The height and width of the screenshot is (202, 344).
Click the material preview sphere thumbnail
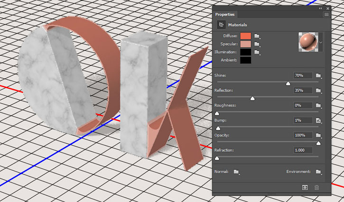[x=308, y=42]
